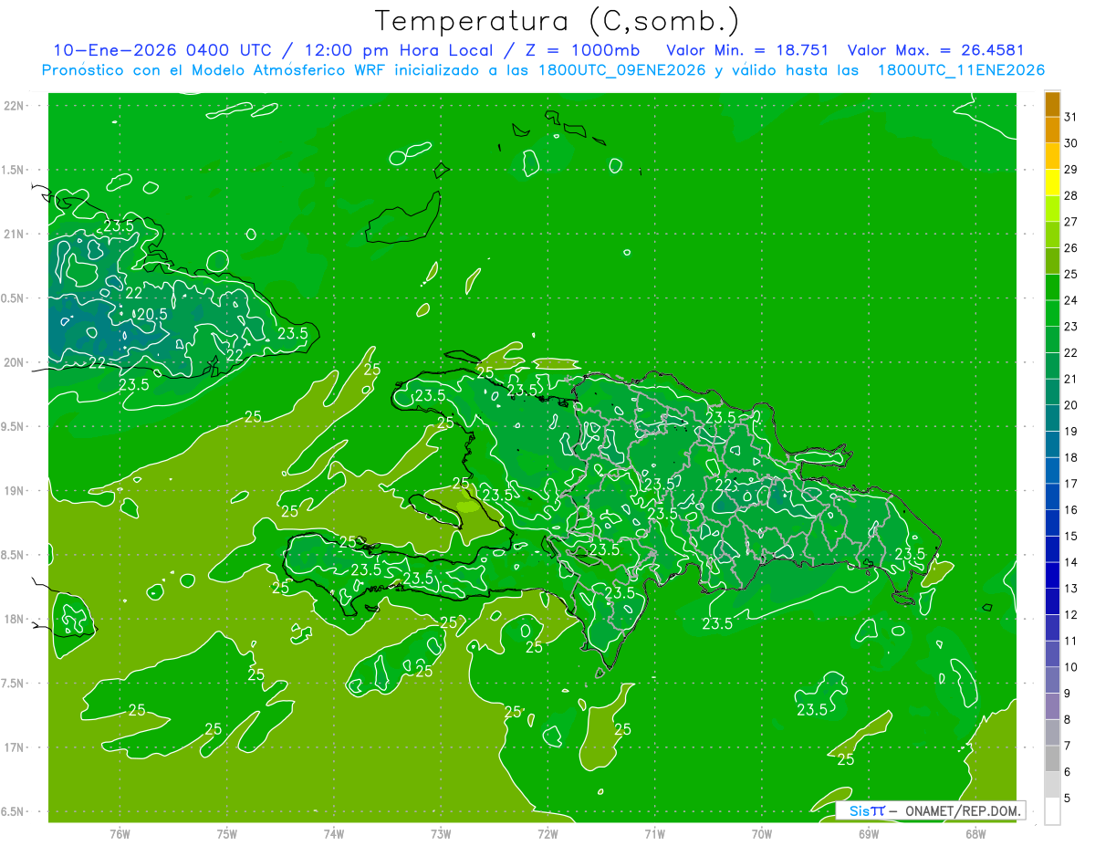Click the legend value label '8'
1095x846 pixels.
click(x=1068, y=719)
